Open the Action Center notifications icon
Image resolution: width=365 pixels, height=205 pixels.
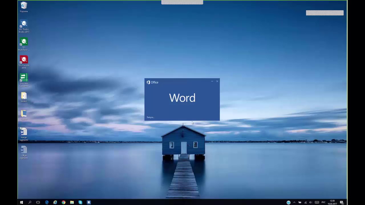coord(342,202)
